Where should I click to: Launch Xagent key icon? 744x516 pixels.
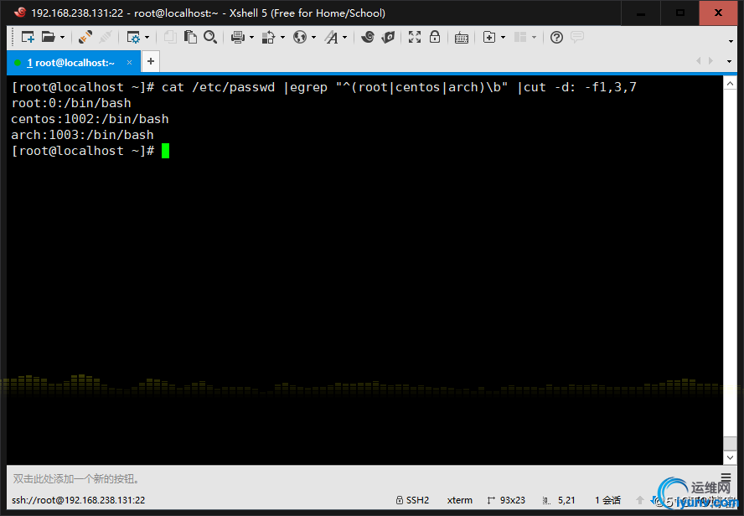(388, 37)
